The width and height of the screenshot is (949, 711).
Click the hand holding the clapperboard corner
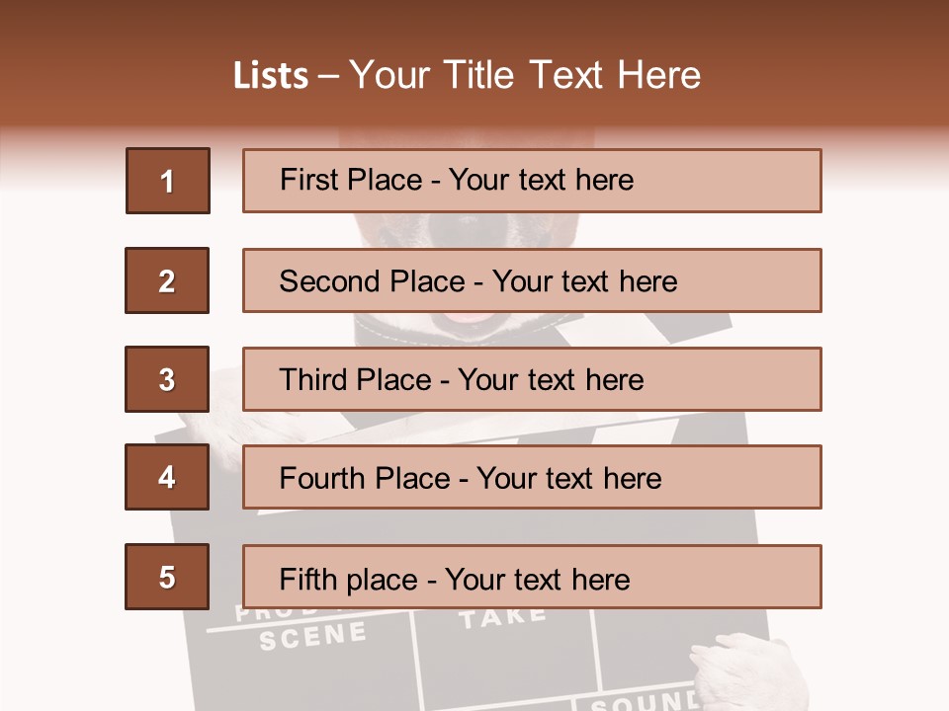coord(736,671)
